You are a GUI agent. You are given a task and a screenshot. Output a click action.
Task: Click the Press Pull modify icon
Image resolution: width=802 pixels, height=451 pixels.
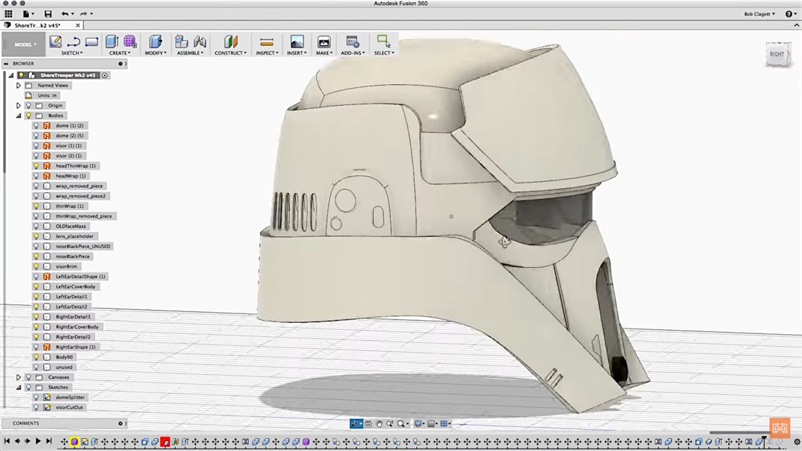156,41
